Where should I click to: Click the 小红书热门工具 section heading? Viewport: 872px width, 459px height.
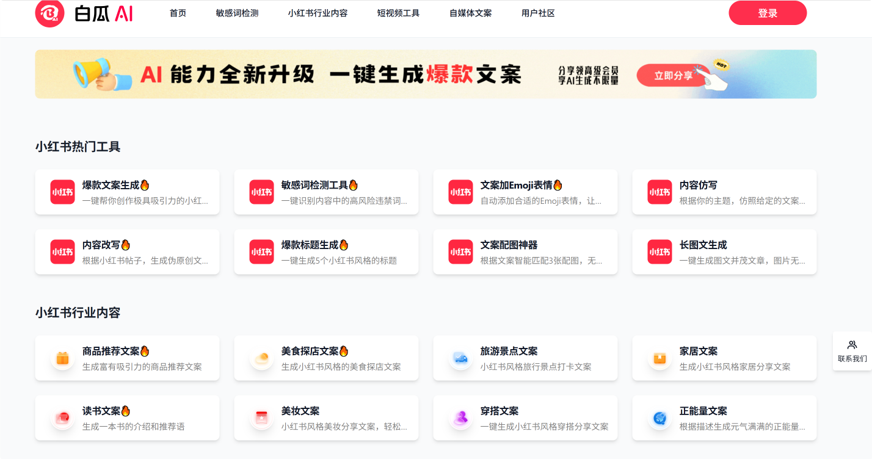[x=78, y=146]
